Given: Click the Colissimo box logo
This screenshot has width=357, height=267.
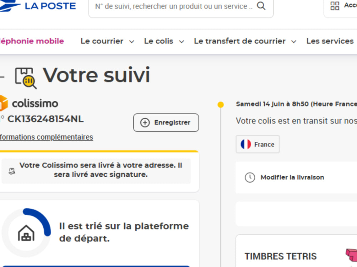Looking at the screenshot, I should [x=4, y=103].
